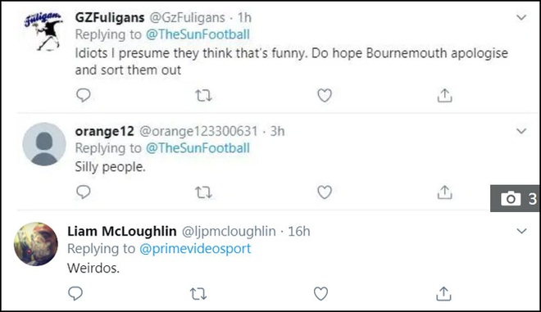Viewport: 541px width, 312px height.
Task: Open the GZFuligans profile avatar
Action: tap(44, 32)
